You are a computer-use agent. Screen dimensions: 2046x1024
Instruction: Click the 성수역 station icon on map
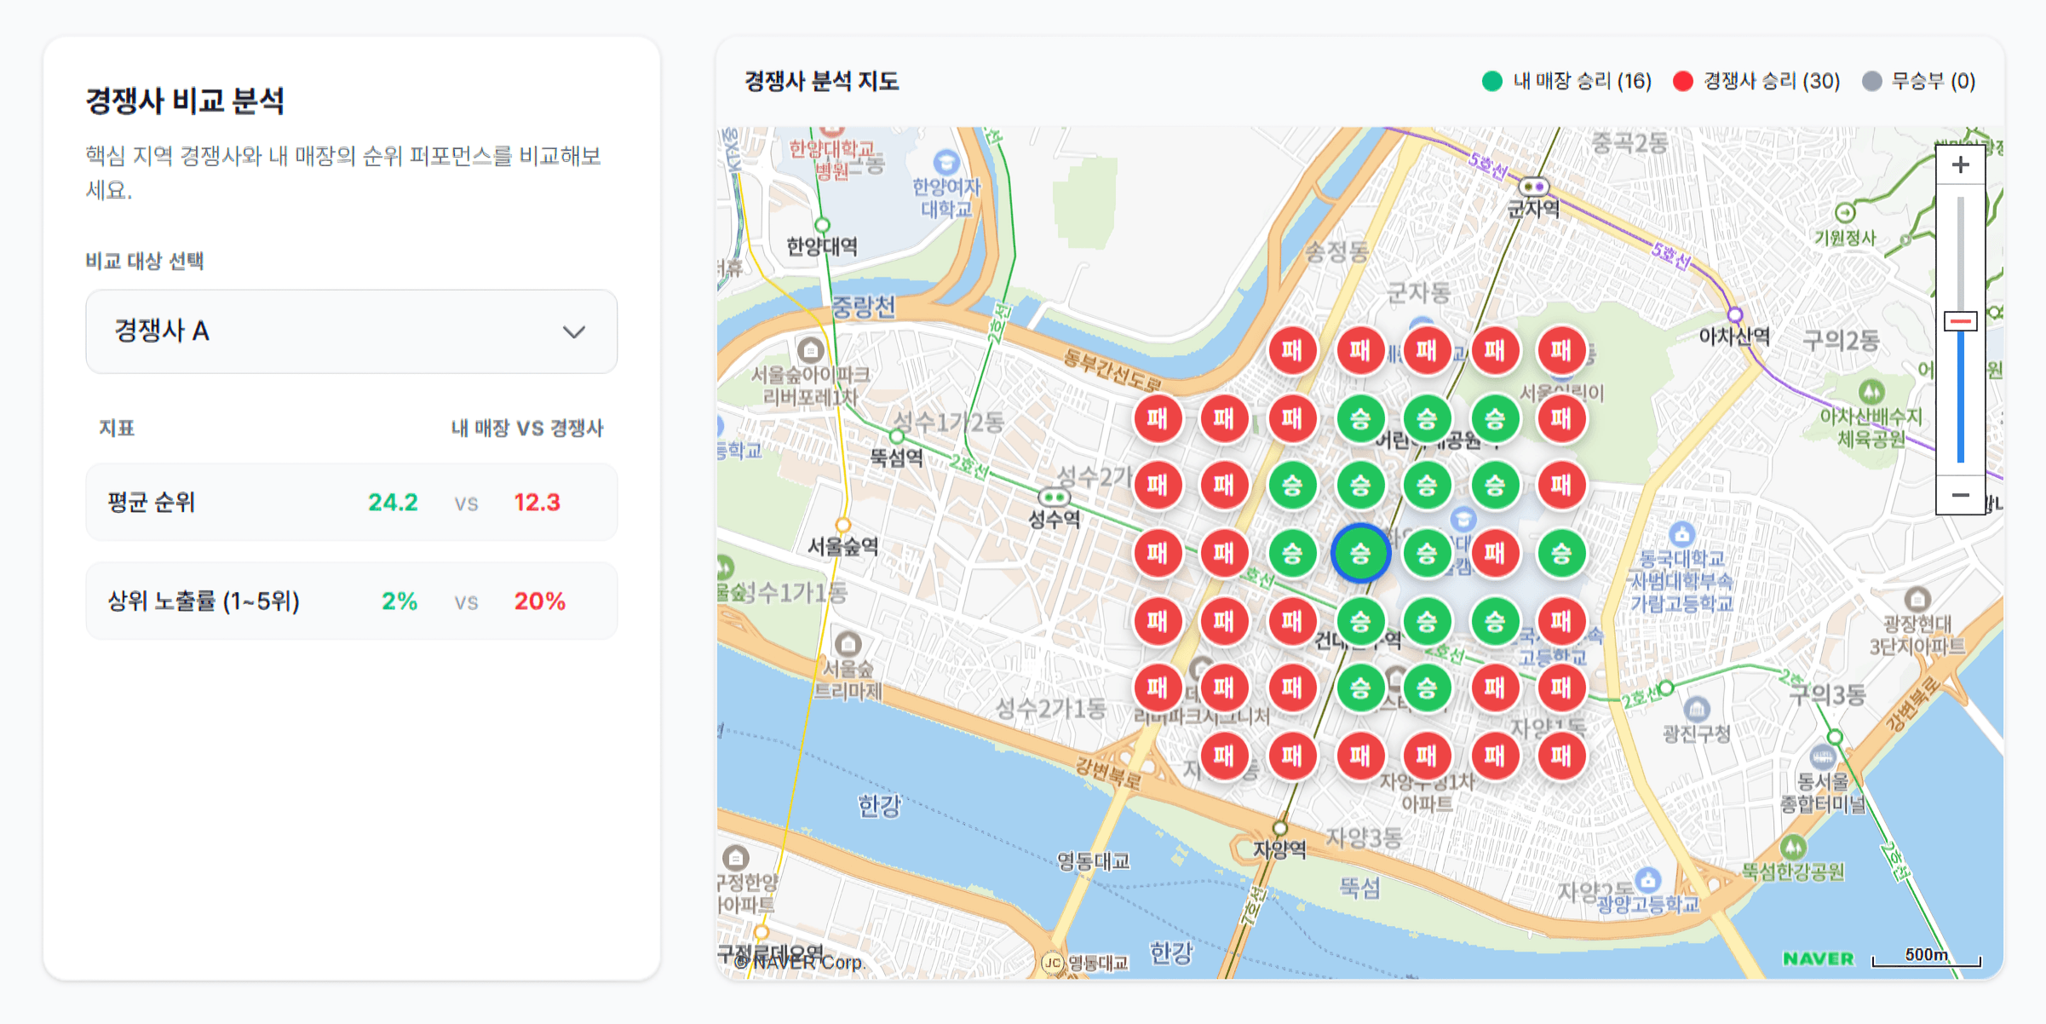tap(1054, 497)
